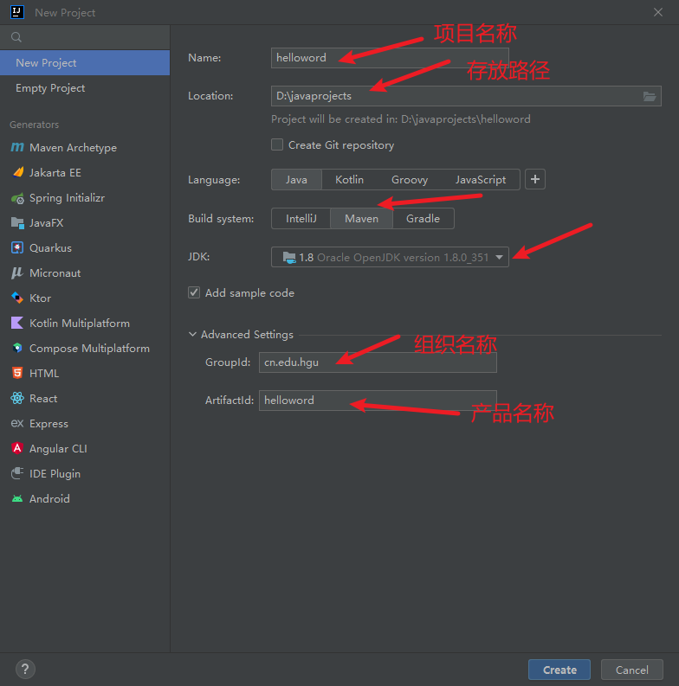The height and width of the screenshot is (686, 679).
Task: Choose Gradle build system
Action: pyautogui.click(x=423, y=218)
